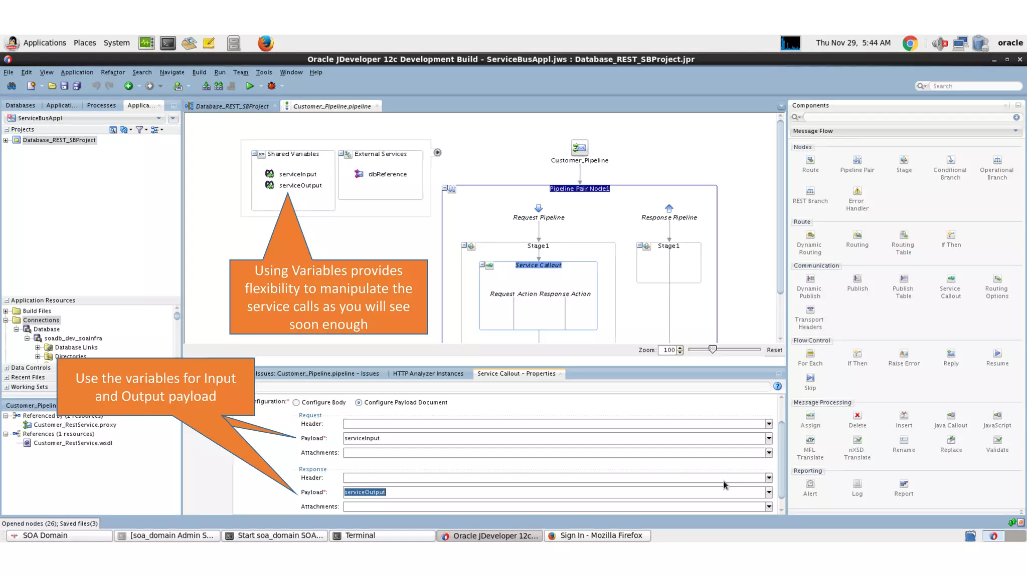Click the main Search input field
The height and width of the screenshot is (577, 1027).
(975, 86)
